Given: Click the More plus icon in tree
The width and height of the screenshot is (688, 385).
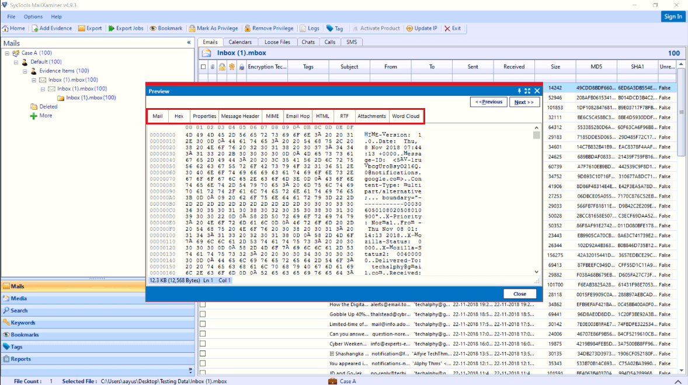Looking at the screenshot, I should tap(33, 116).
